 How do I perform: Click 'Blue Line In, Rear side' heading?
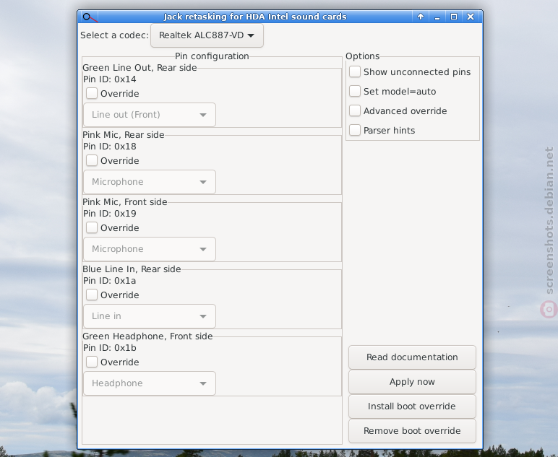pos(132,269)
